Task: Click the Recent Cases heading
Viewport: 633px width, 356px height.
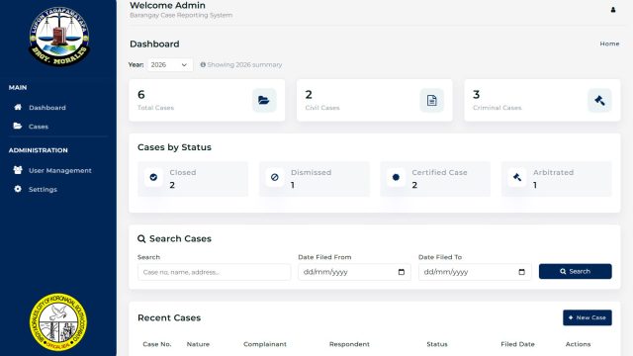Action: point(169,317)
